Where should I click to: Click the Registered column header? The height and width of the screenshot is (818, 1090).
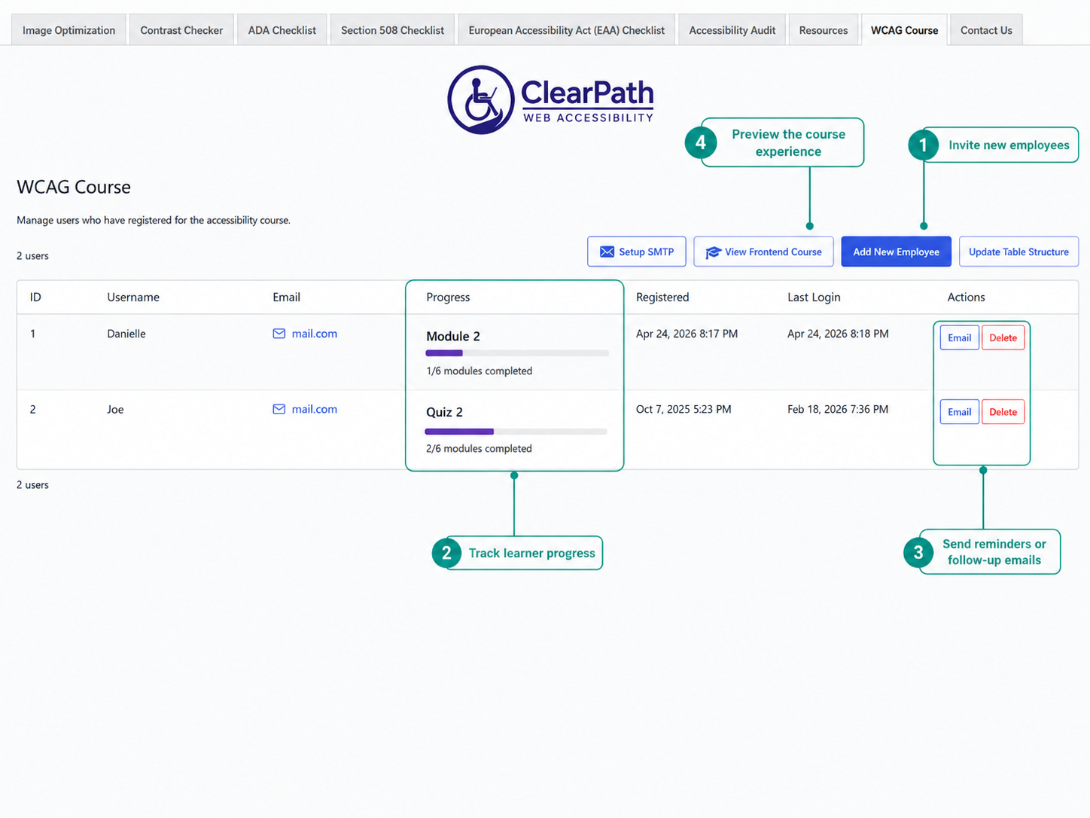[662, 297]
